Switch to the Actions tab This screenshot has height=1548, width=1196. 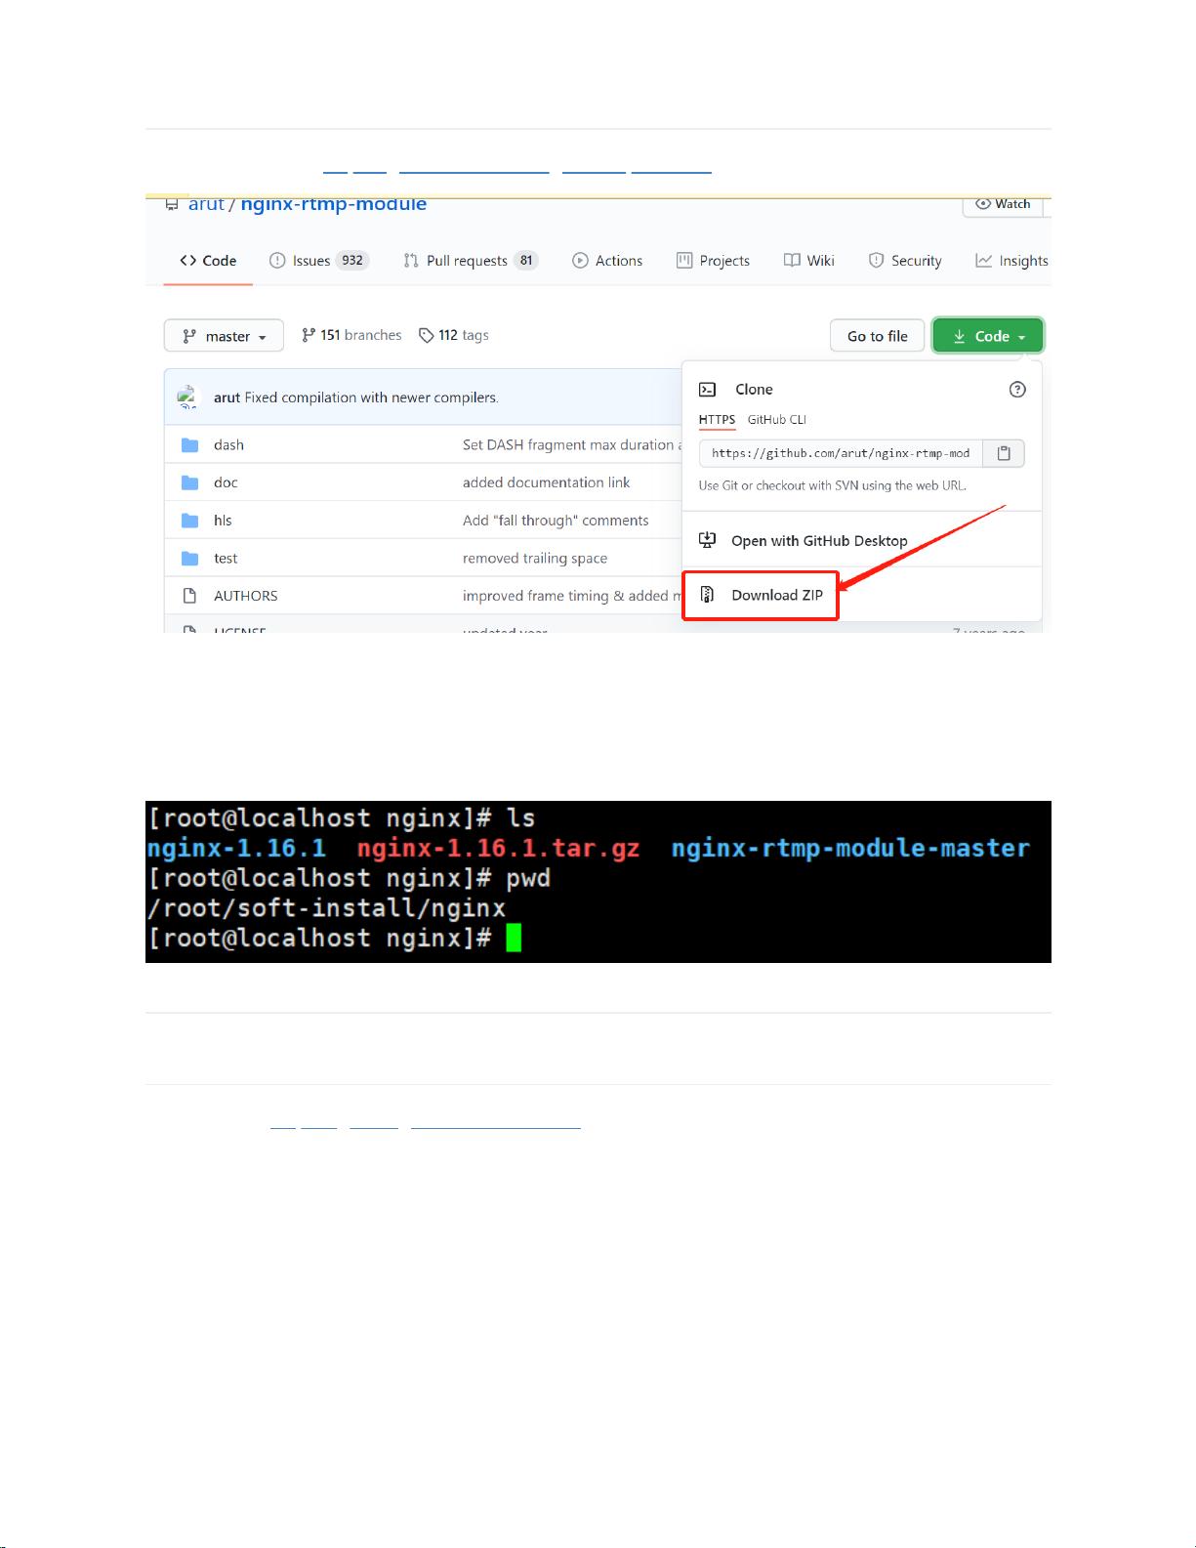pos(607,261)
